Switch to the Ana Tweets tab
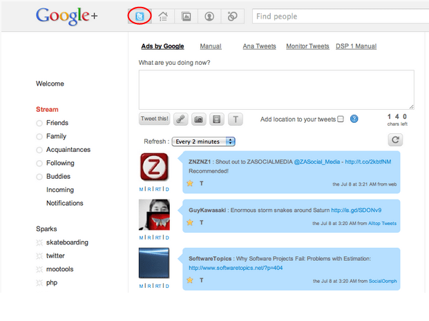 click(x=259, y=46)
